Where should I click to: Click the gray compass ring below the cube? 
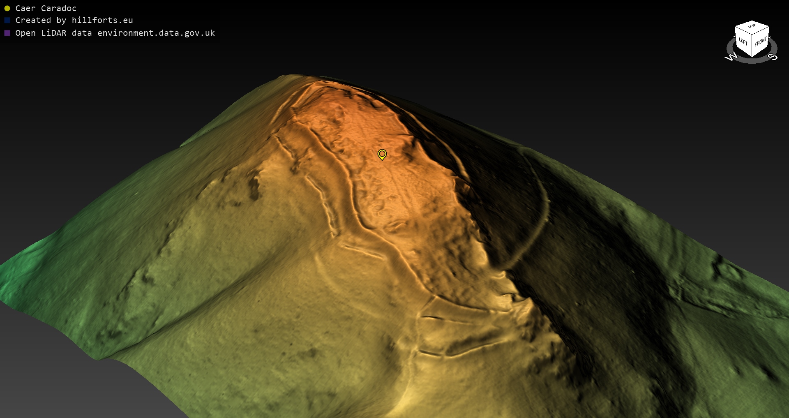[x=752, y=60]
